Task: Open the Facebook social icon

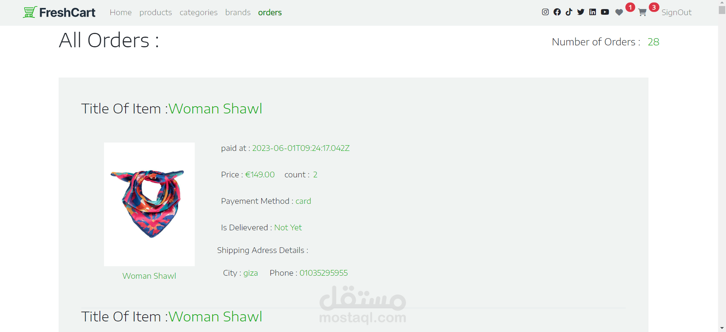Action: coord(557,12)
